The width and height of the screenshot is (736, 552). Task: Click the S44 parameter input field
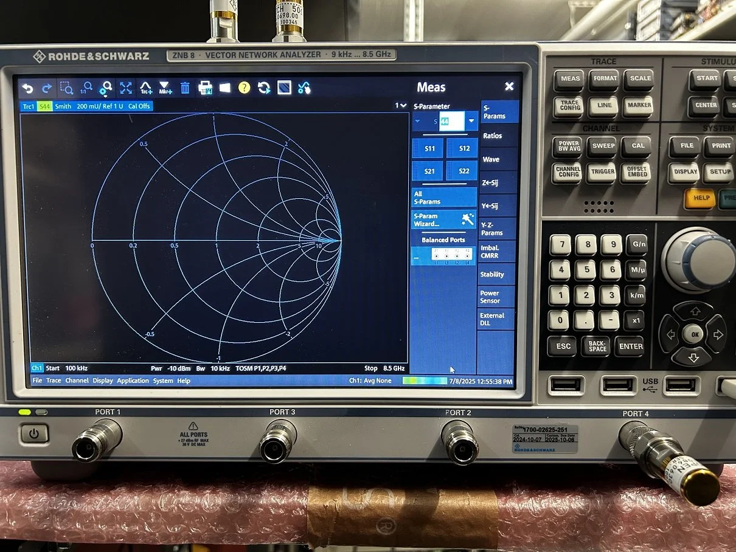click(x=451, y=121)
